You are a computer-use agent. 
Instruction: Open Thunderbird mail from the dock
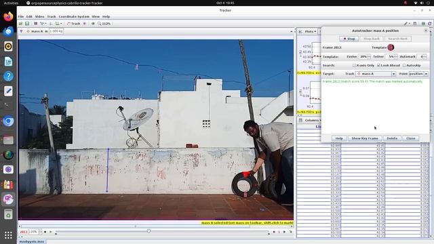[8, 31]
